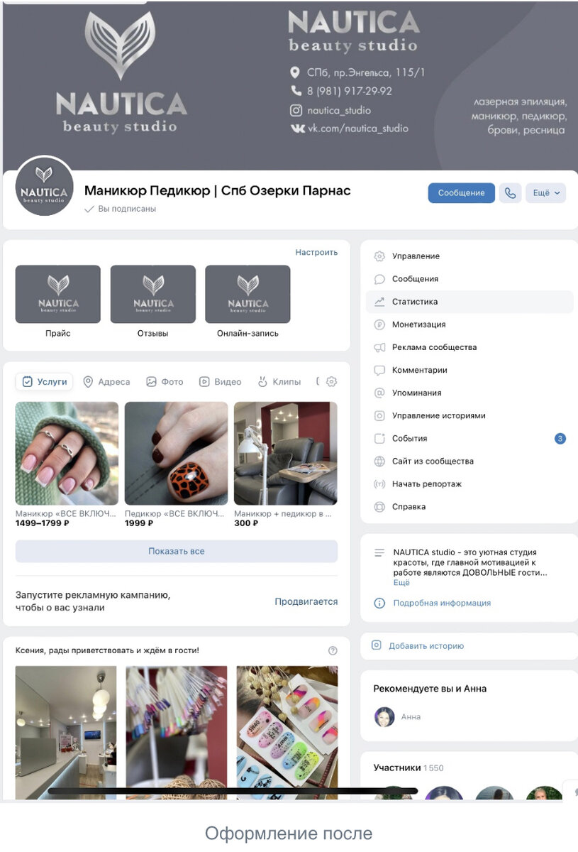Click the cover banner image
The width and height of the screenshot is (578, 852).
[x=290, y=86]
